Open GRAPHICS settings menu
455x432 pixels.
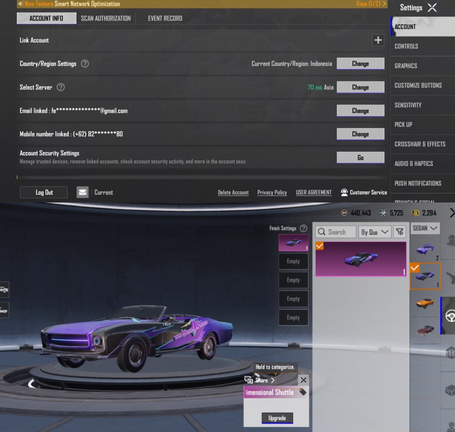423,66
